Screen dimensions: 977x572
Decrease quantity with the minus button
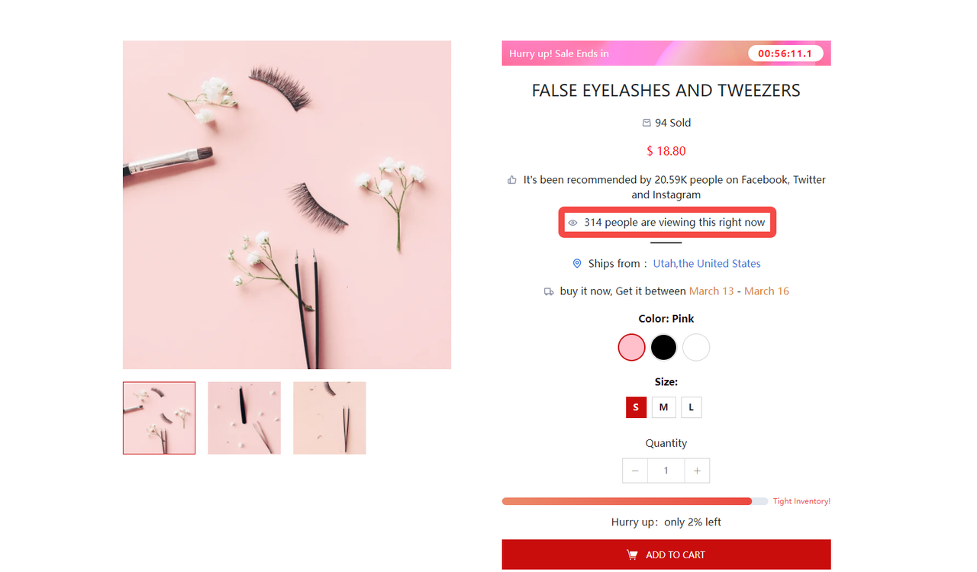[635, 471]
